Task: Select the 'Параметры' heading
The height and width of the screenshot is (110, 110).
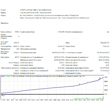Action: 4,23
